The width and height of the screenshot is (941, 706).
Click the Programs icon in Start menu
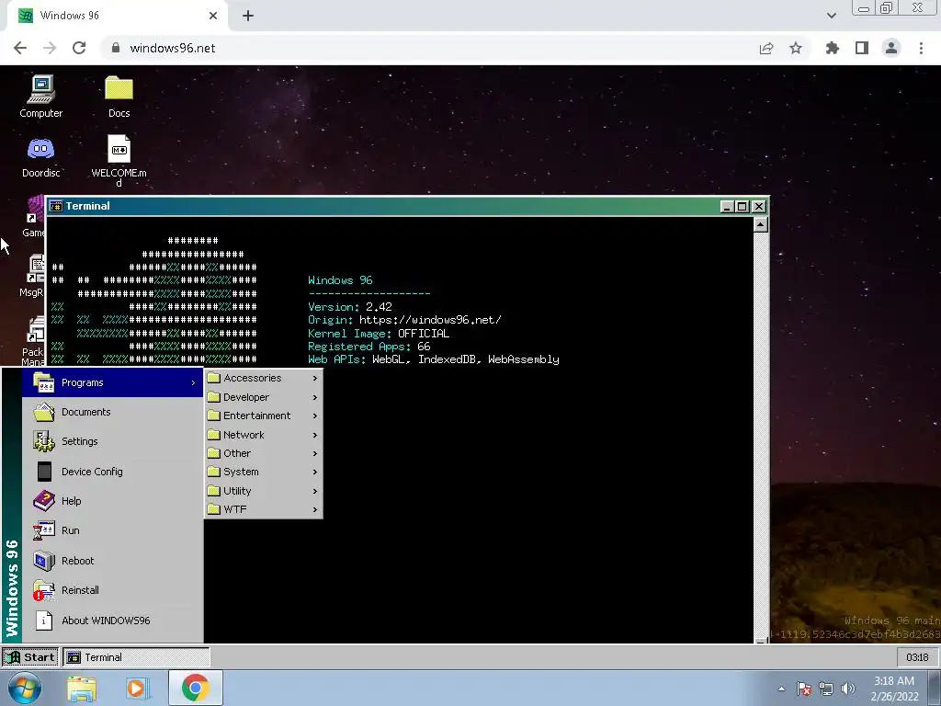(44, 382)
